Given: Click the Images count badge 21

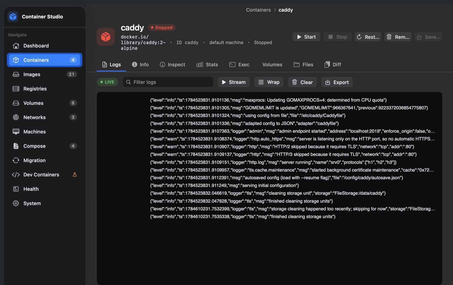Looking at the screenshot, I should (x=72, y=74).
